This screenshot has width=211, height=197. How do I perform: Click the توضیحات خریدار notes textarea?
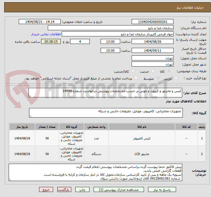95,172
